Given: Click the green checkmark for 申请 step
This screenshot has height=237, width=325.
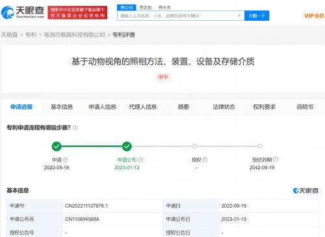Looking at the screenshot, I should tap(57, 146).
